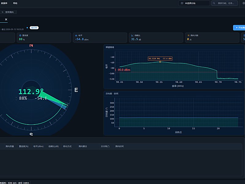Click the 电平 bar chart icon
This screenshot has height=184, width=245.
pyautogui.click(x=76, y=36)
